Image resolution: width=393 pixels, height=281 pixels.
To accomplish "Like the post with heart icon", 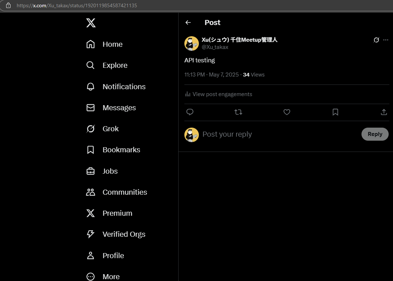I will click(x=287, y=112).
